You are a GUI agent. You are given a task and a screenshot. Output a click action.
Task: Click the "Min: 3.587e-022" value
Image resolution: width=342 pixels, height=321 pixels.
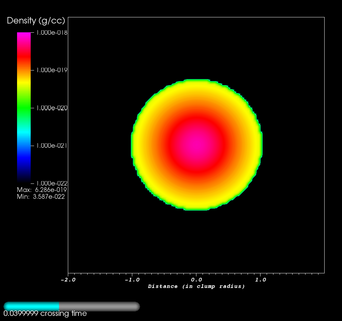click(41, 197)
